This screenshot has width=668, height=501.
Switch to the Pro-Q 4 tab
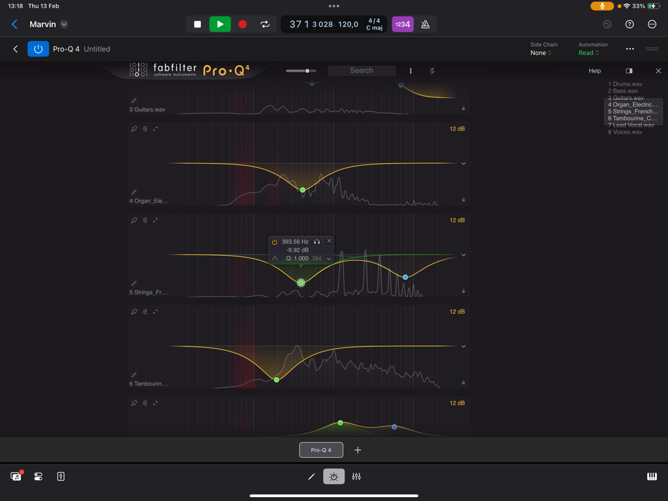[x=321, y=449]
